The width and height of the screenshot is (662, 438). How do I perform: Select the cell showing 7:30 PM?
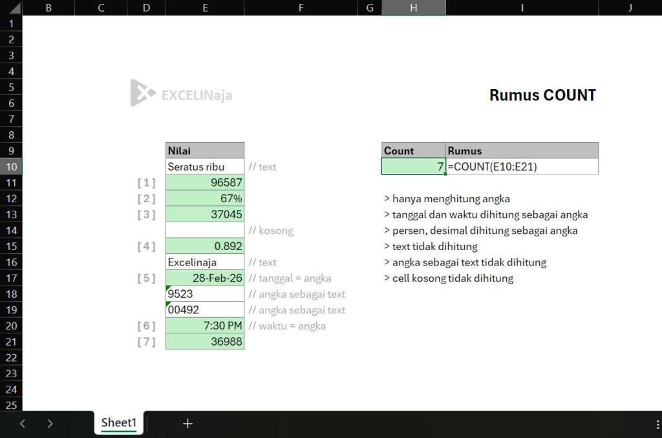pos(205,325)
